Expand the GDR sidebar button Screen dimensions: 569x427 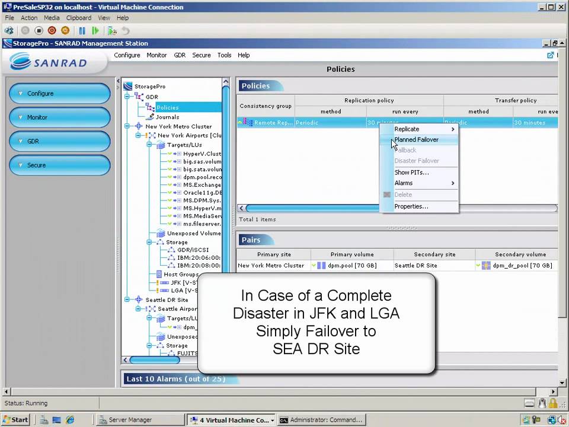tap(60, 141)
